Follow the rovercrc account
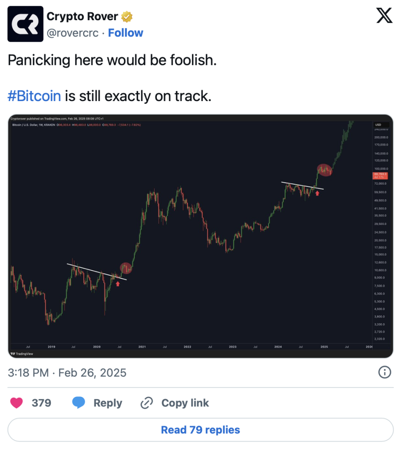This screenshot has height=450, width=402. (126, 33)
